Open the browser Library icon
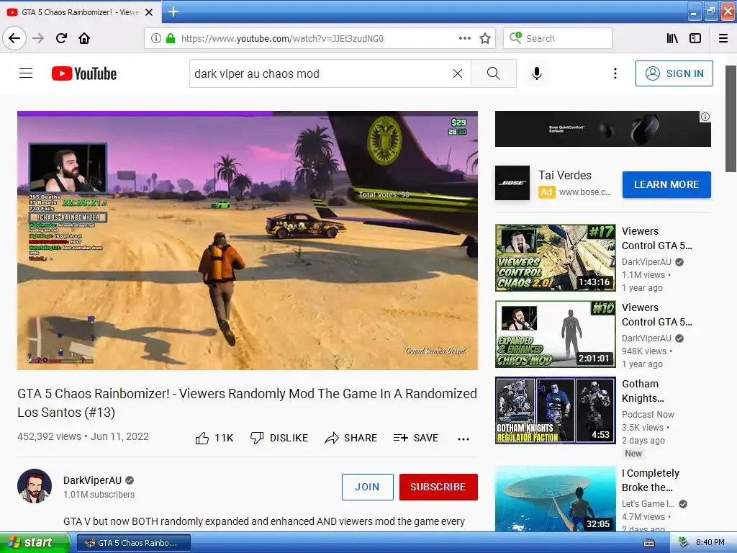Viewport: 737px width, 553px height. pyautogui.click(x=672, y=39)
